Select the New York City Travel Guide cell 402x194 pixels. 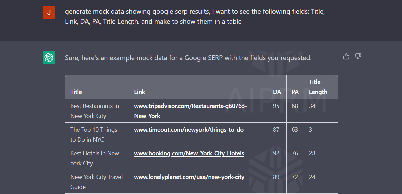(x=97, y=182)
